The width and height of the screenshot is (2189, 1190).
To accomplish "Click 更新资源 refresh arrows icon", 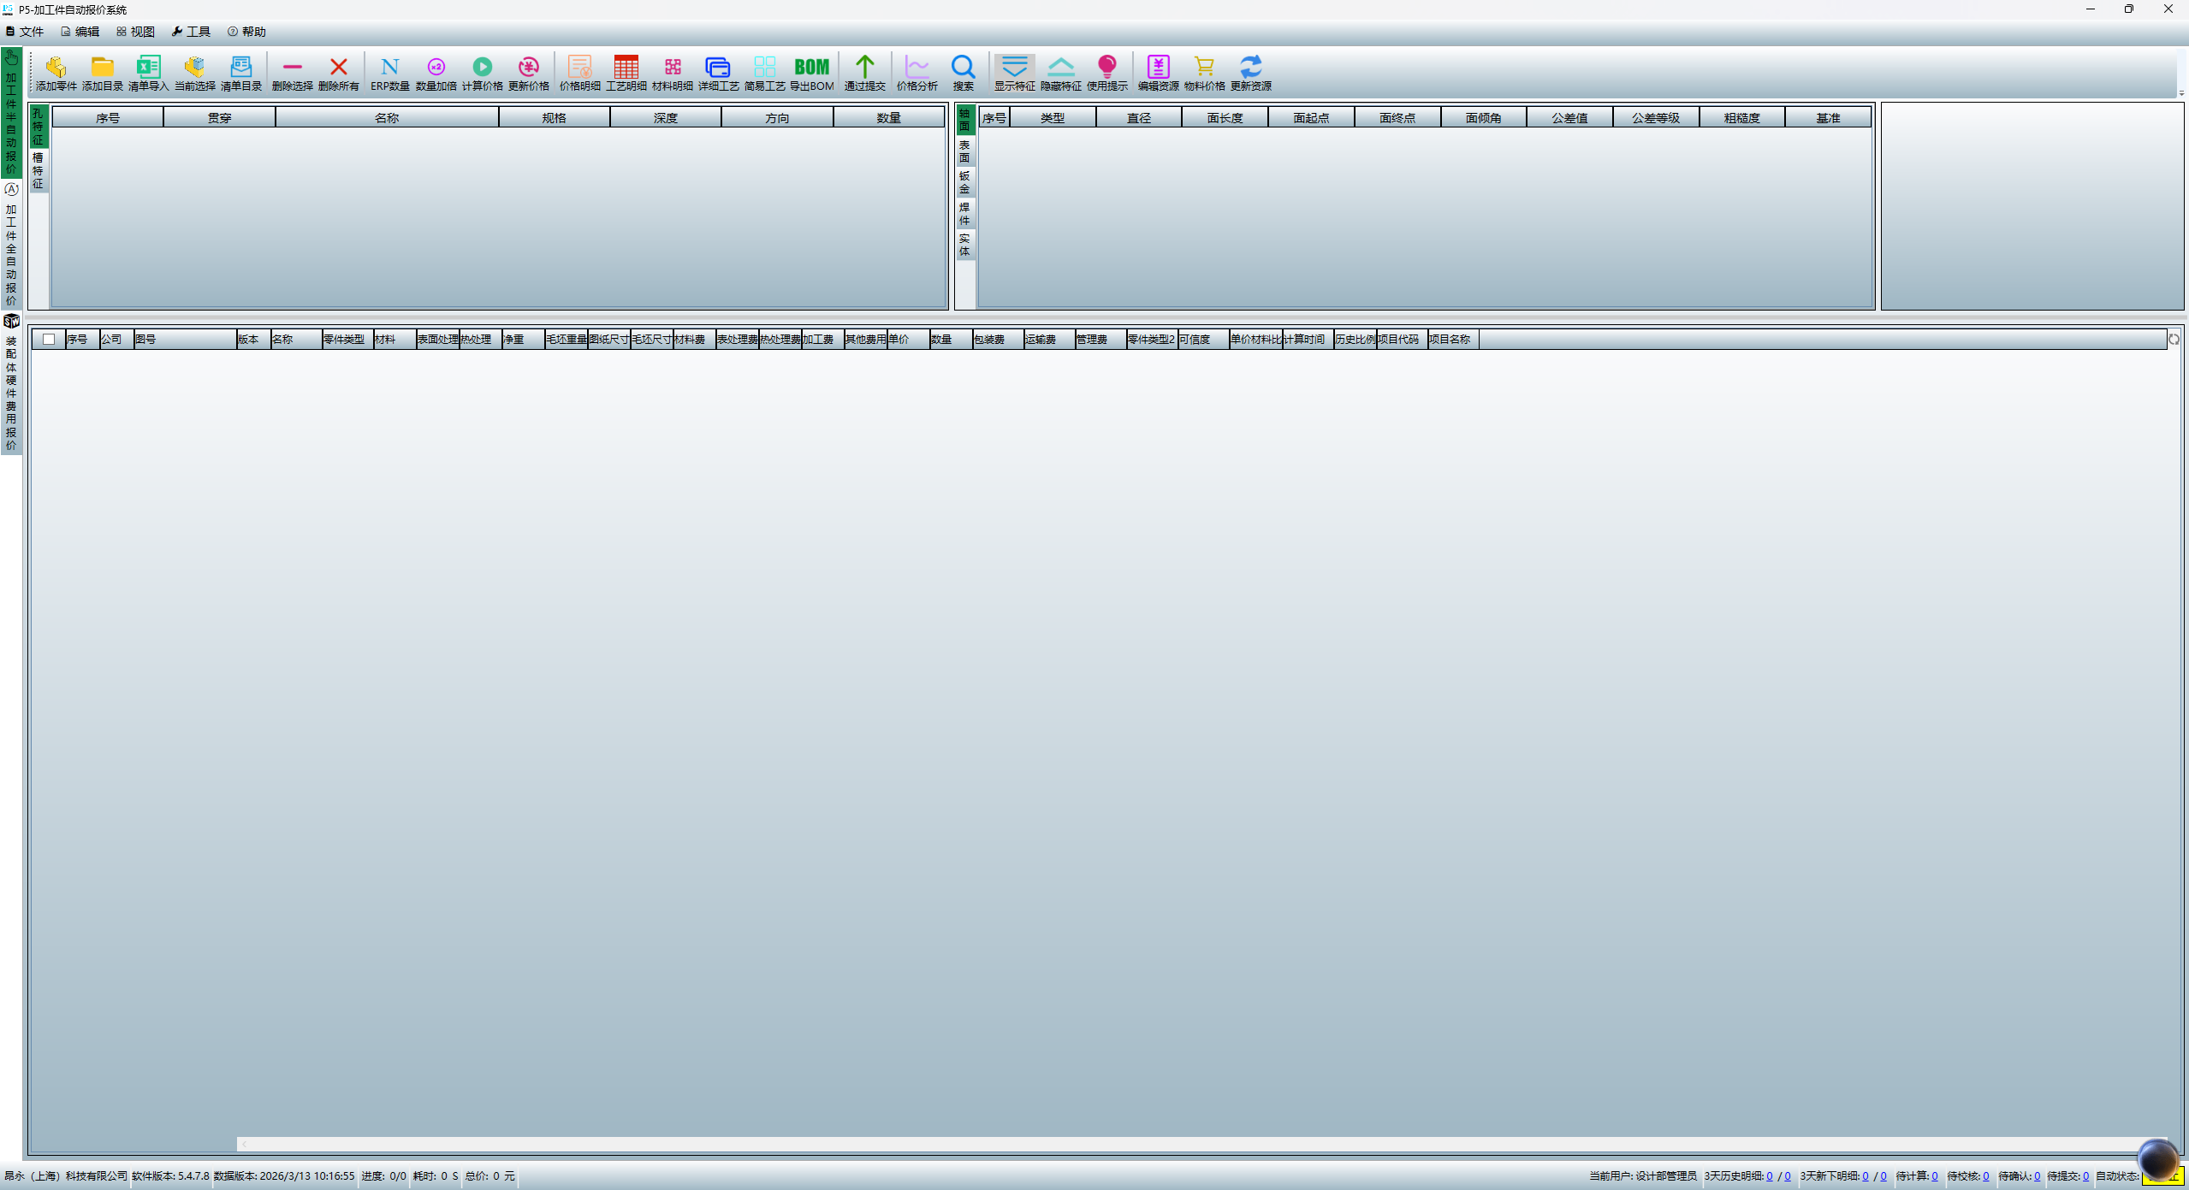I will [x=1250, y=72].
